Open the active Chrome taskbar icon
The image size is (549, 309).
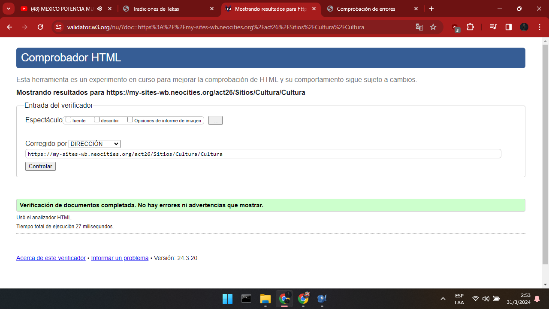284,299
